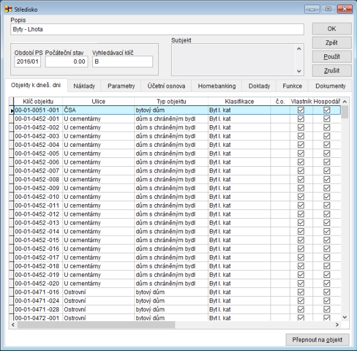The width and height of the screenshot is (357, 351).
Task: Sort by the Klíč objektu column header
Action: click(38, 101)
